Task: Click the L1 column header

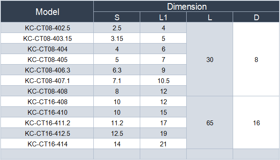Action: coord(163,17)
